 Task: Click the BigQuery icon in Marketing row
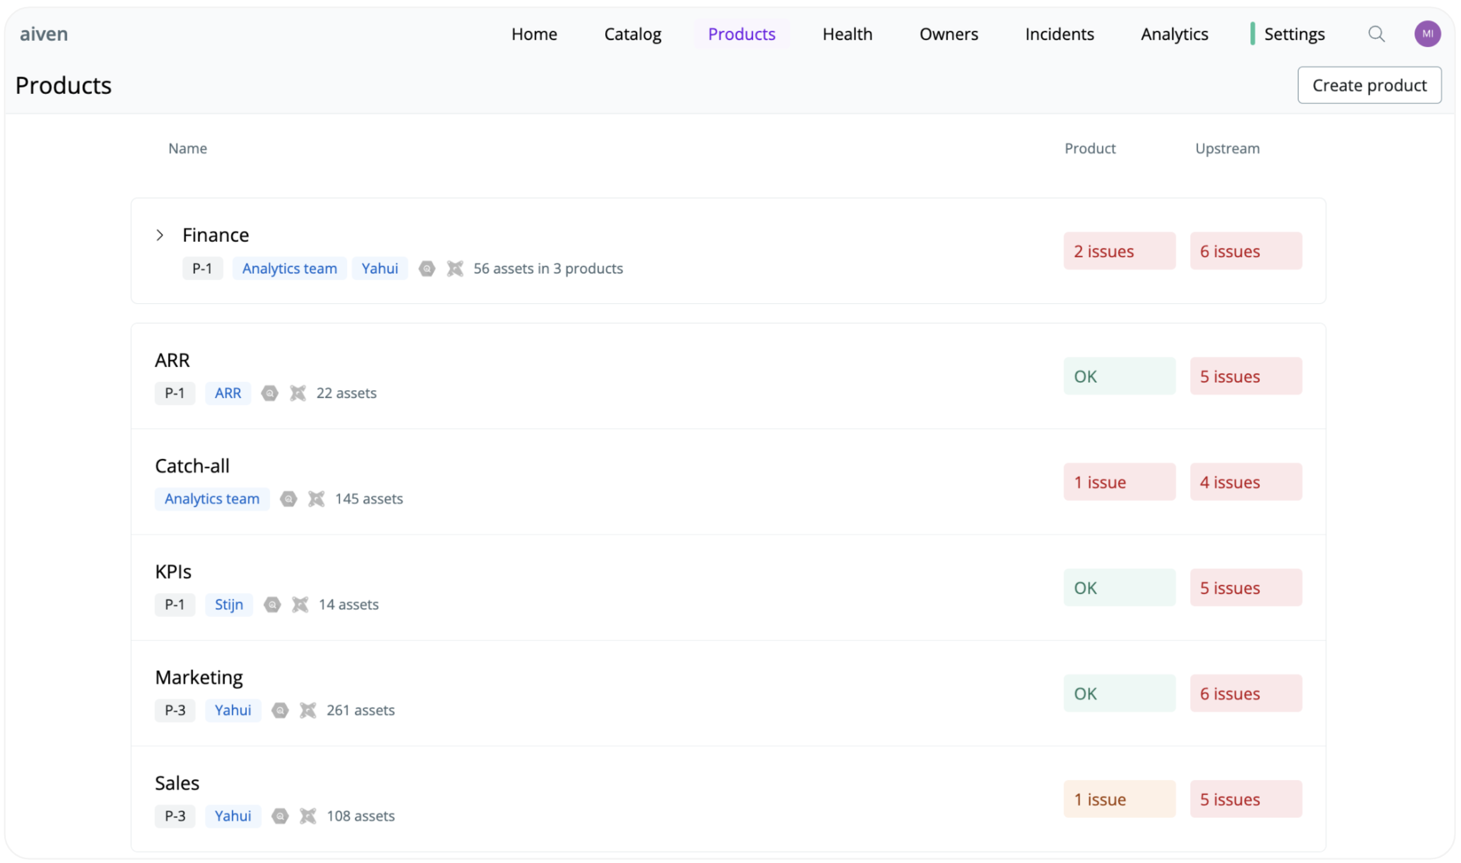[x=280, y=711]
